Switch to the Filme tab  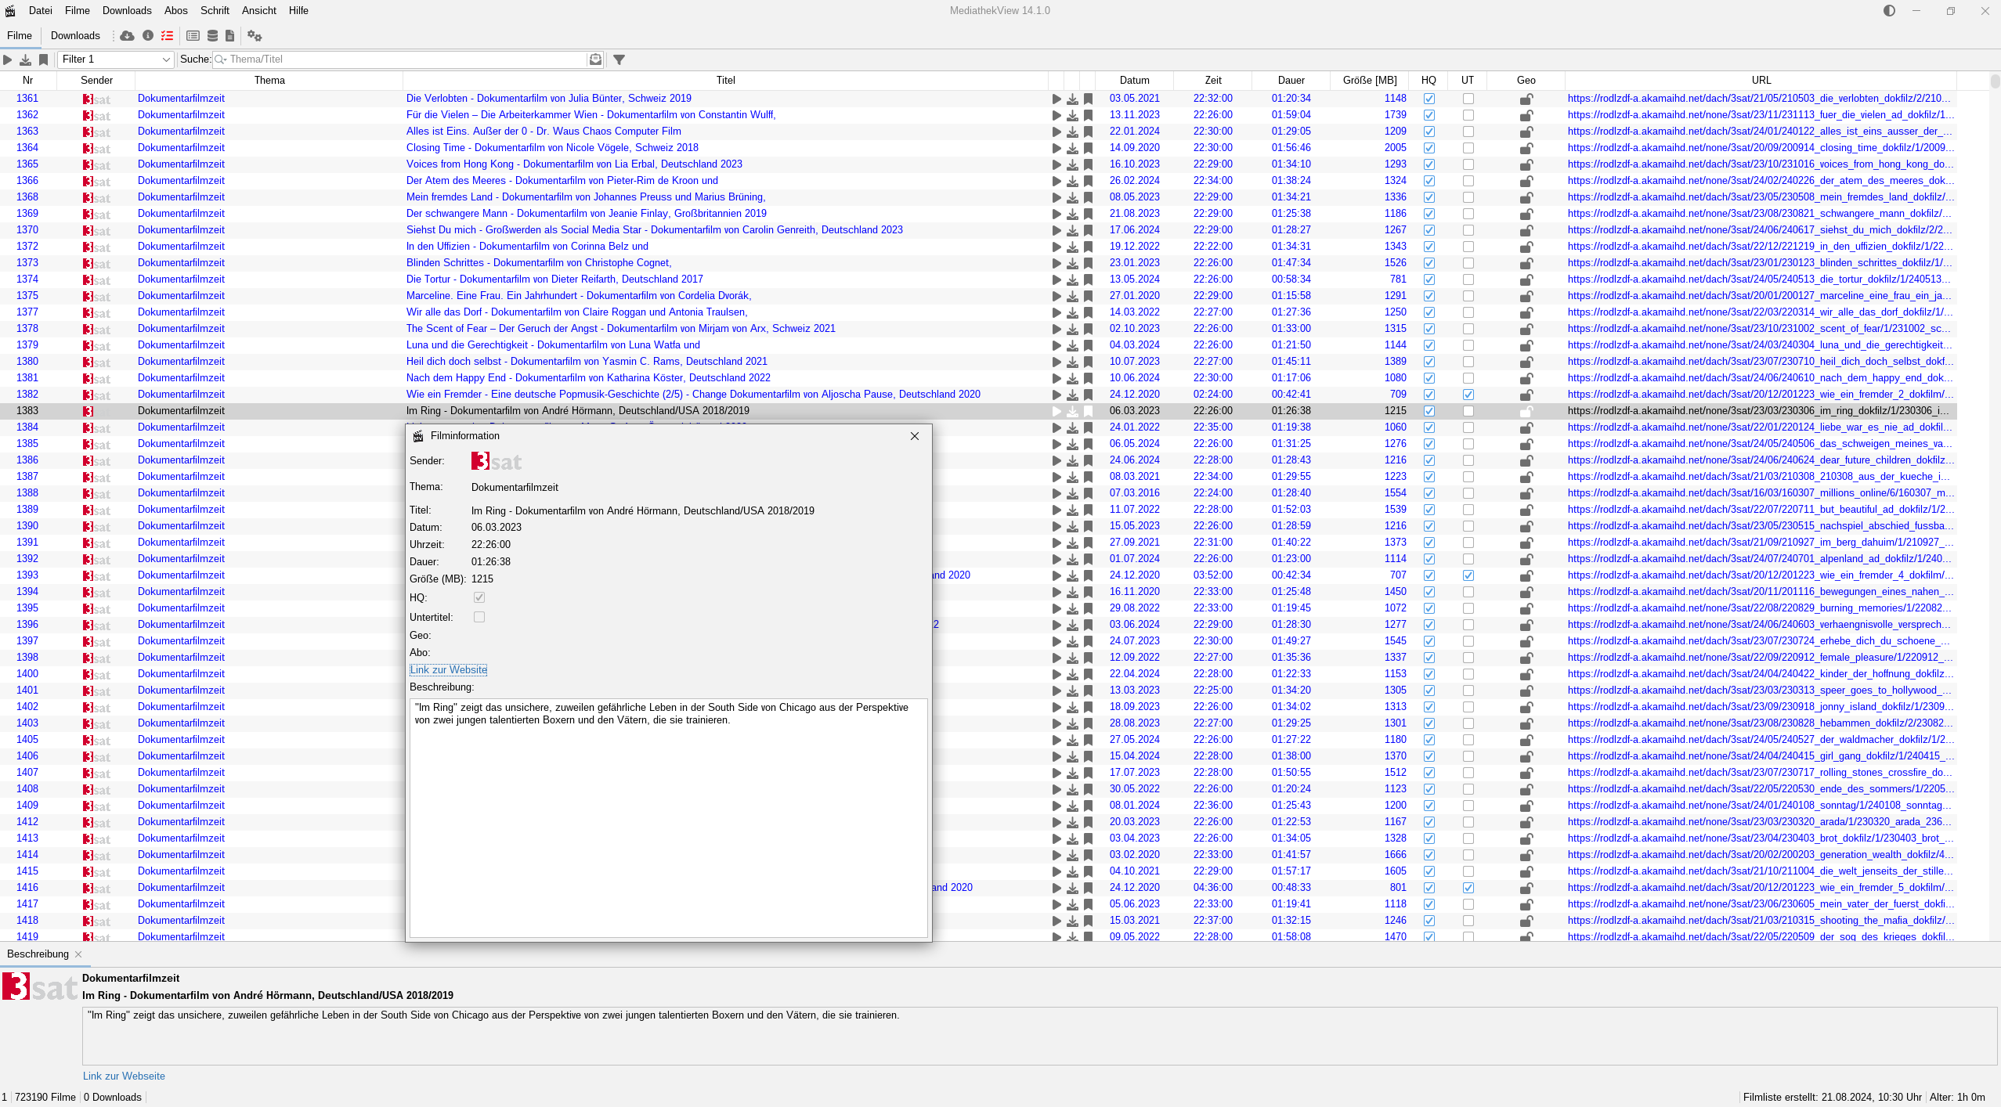click(x=20, y=36)
